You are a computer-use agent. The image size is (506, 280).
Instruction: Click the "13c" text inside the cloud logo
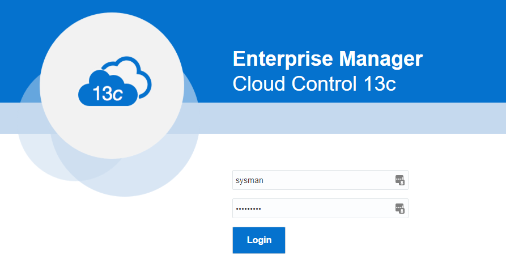click(108, 94)
